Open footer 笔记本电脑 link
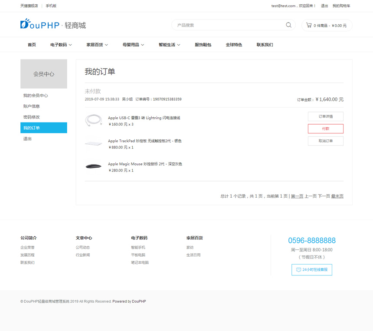 pyautogui.click(x=140, y=263)
